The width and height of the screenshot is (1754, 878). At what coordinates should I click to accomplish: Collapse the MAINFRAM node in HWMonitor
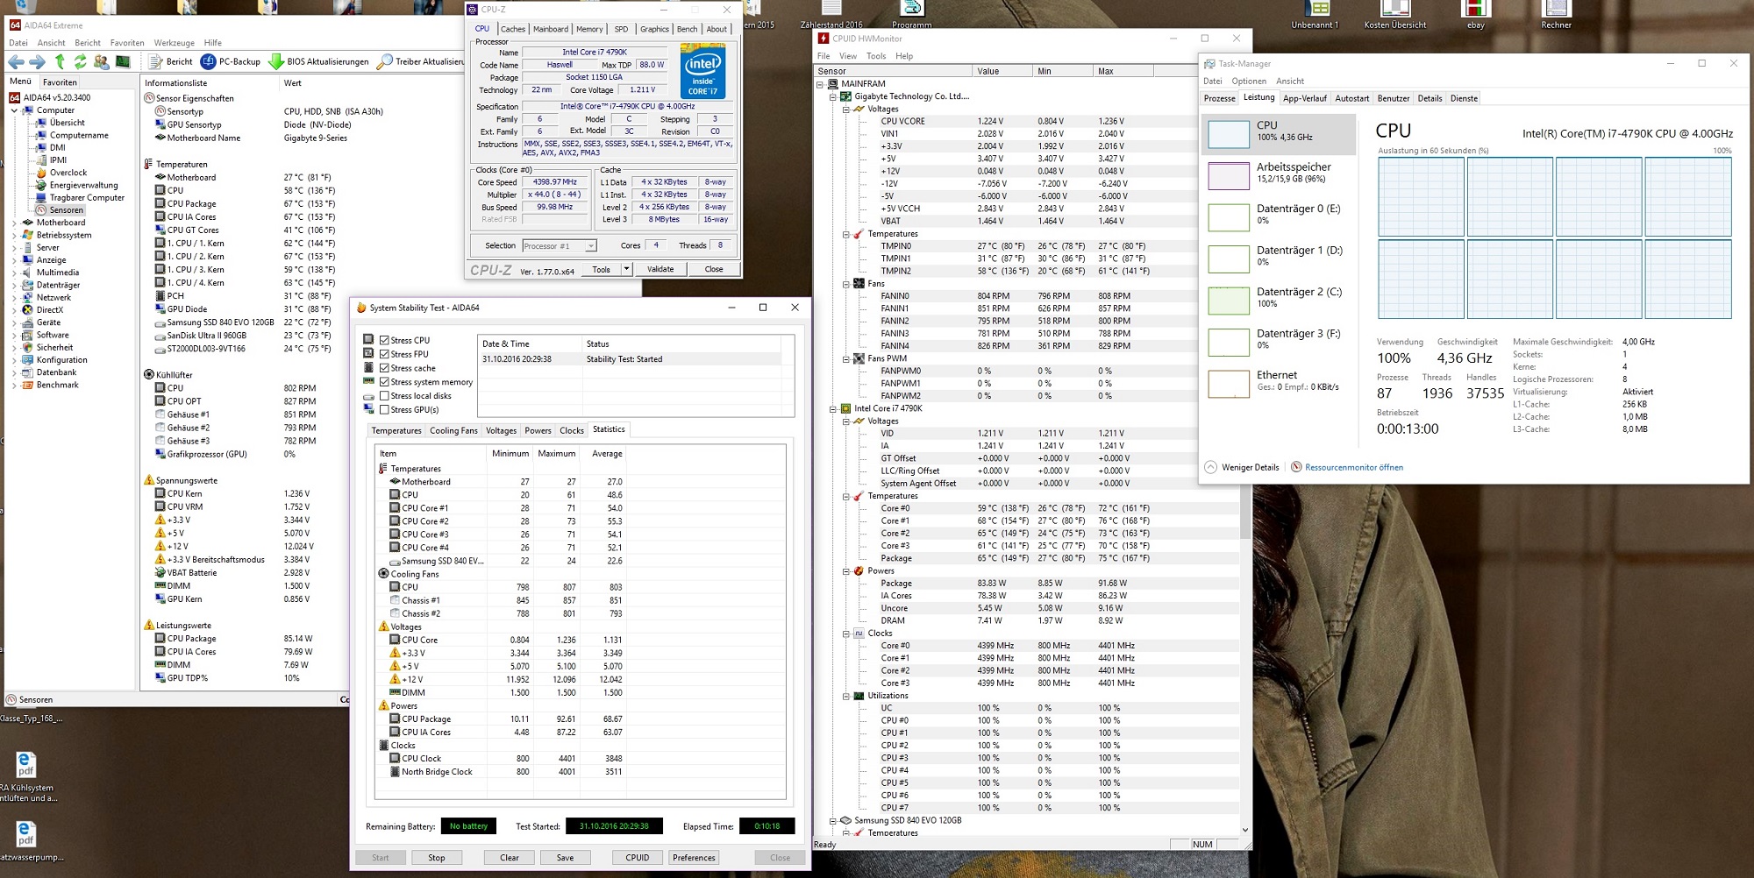[x=820, y=84]
